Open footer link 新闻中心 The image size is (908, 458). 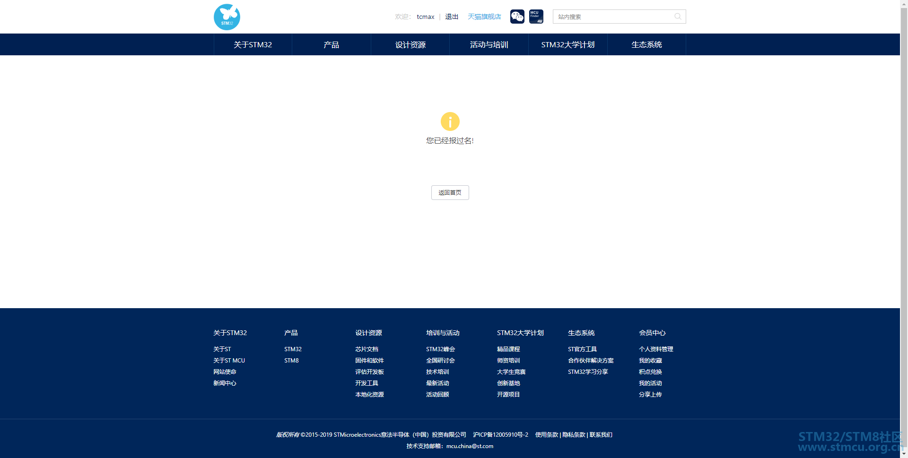[x=225, y=383]
